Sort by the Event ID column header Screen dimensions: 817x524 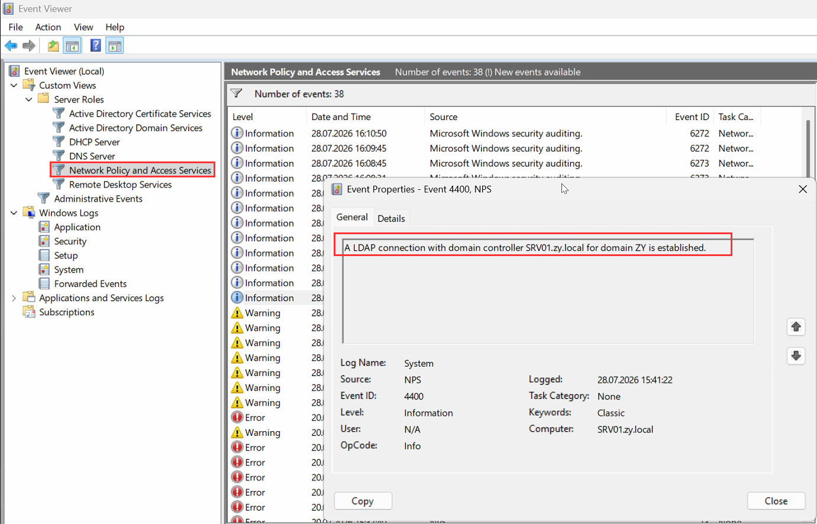coord(690,117)
